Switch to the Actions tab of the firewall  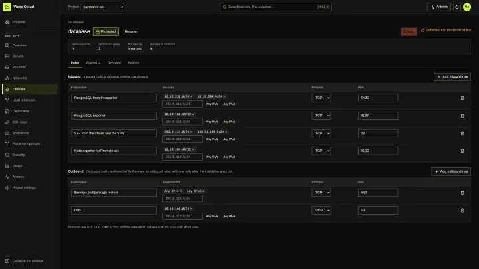click(133, 62)
